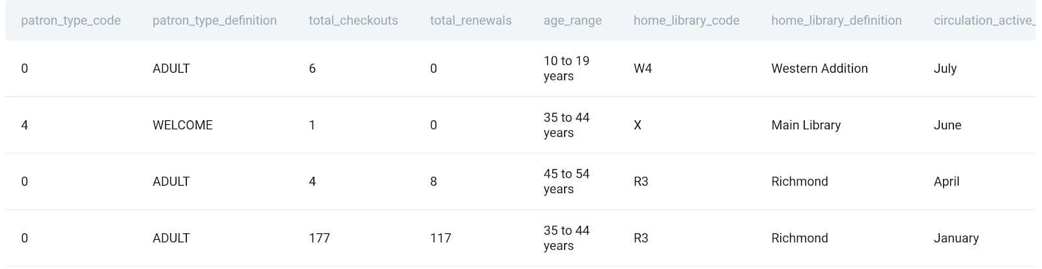Click the April circulation month cell

tap(946, 182)
